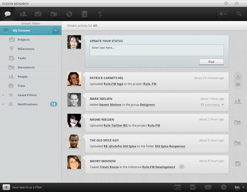The height and width of the screenshot is (192, 247).
Task: Open the Projects briefcase icon in top navigation
Action: 38,14
